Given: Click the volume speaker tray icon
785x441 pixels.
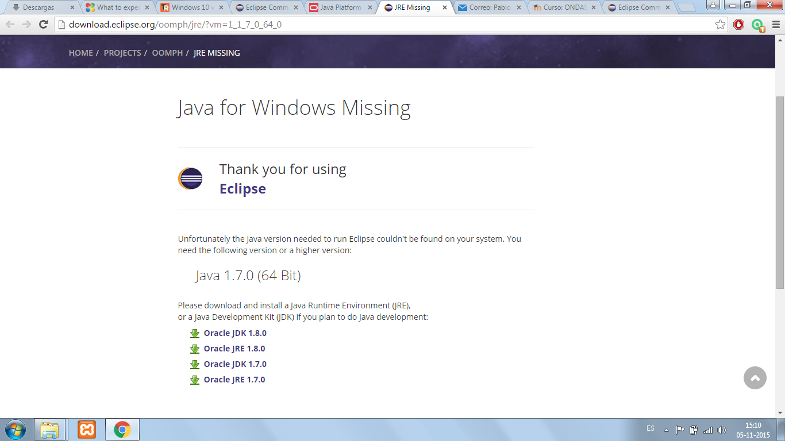Looking at the screenshot, I should coord(722,430).
